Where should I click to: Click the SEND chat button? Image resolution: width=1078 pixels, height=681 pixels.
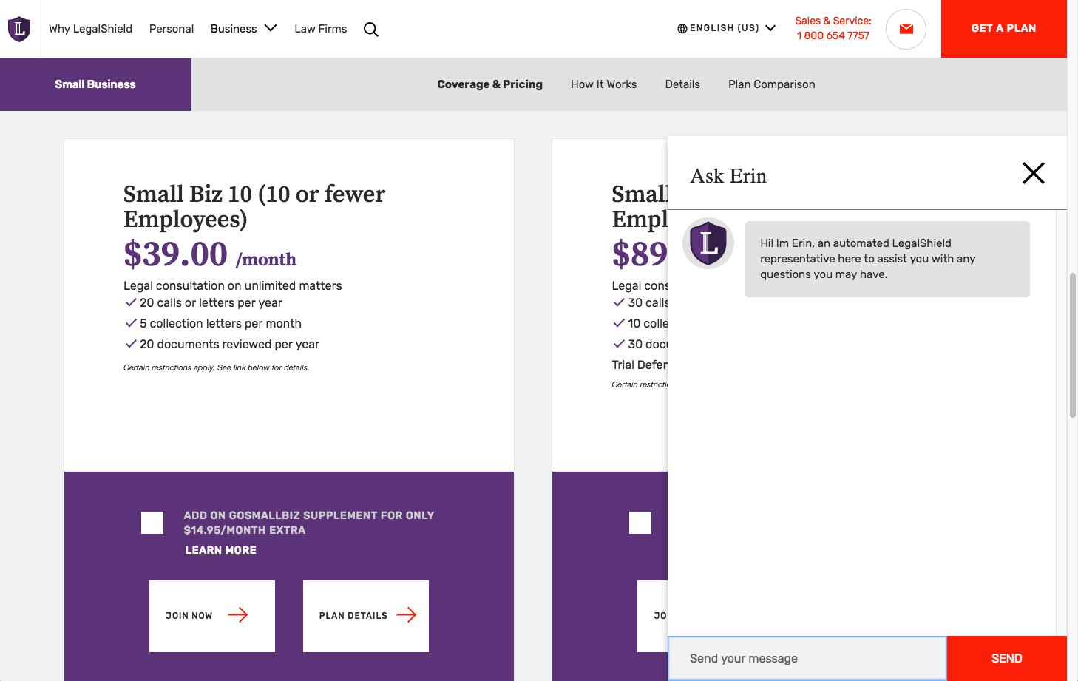click(1006, 658)
